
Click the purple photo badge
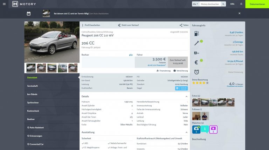click(213, 129)
